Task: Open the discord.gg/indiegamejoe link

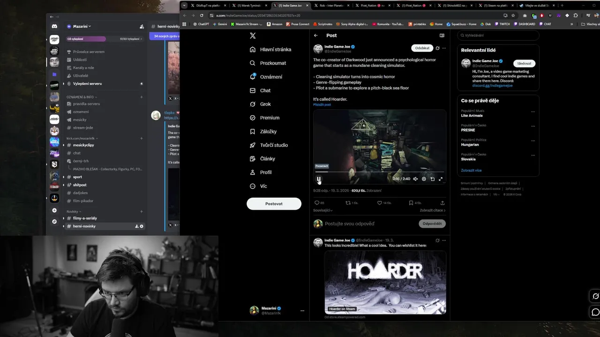Action: (492, 86)
